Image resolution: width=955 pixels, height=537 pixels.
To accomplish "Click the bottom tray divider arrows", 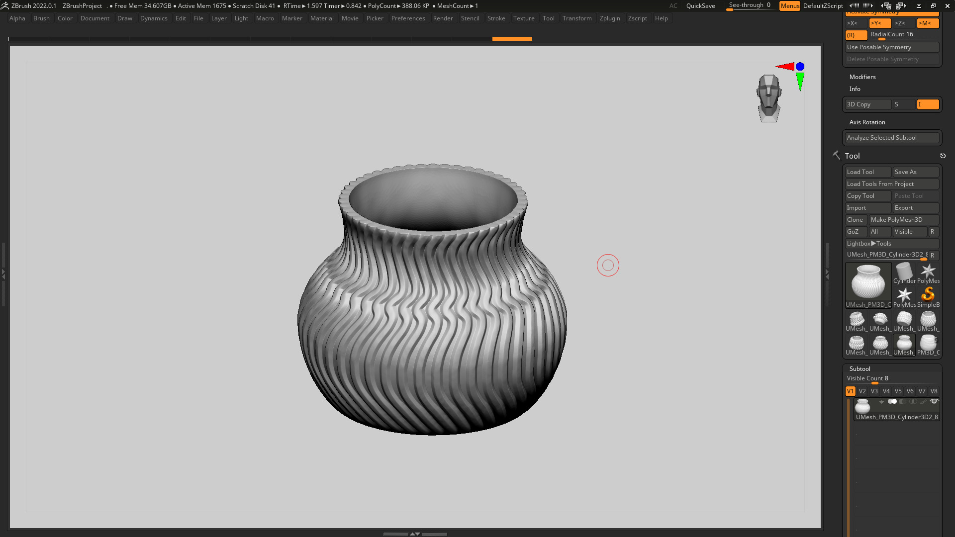I will coord(415,534).
